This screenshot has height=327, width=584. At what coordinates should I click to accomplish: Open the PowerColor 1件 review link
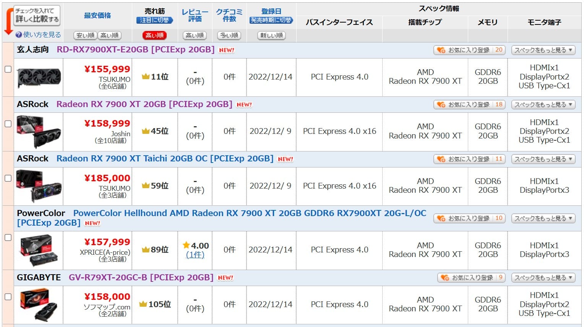click(195, 255)
